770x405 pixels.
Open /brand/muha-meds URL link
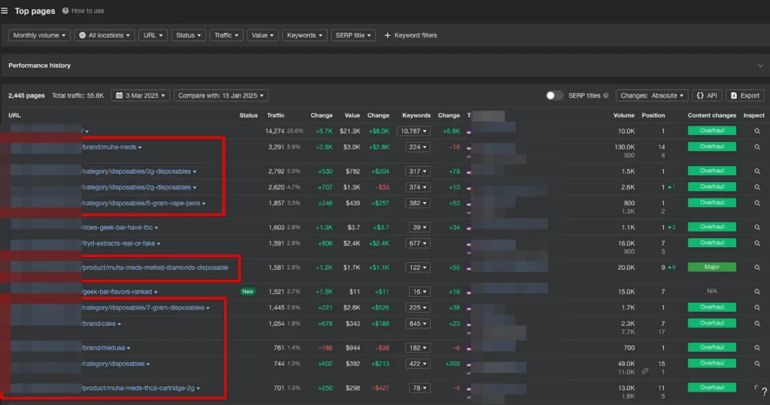tap(109, 147)
